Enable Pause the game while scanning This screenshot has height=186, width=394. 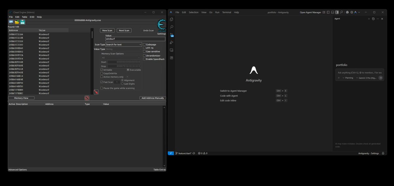[102, 88]
